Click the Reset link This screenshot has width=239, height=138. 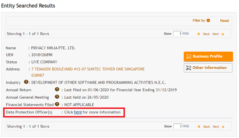(224, 21)
